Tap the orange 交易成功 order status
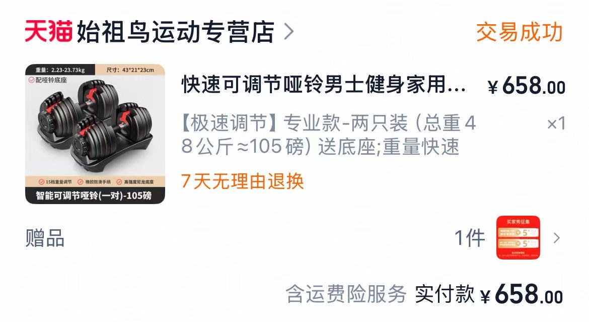The height and width of the screenshot is (322, 589). tap(519, 32)
